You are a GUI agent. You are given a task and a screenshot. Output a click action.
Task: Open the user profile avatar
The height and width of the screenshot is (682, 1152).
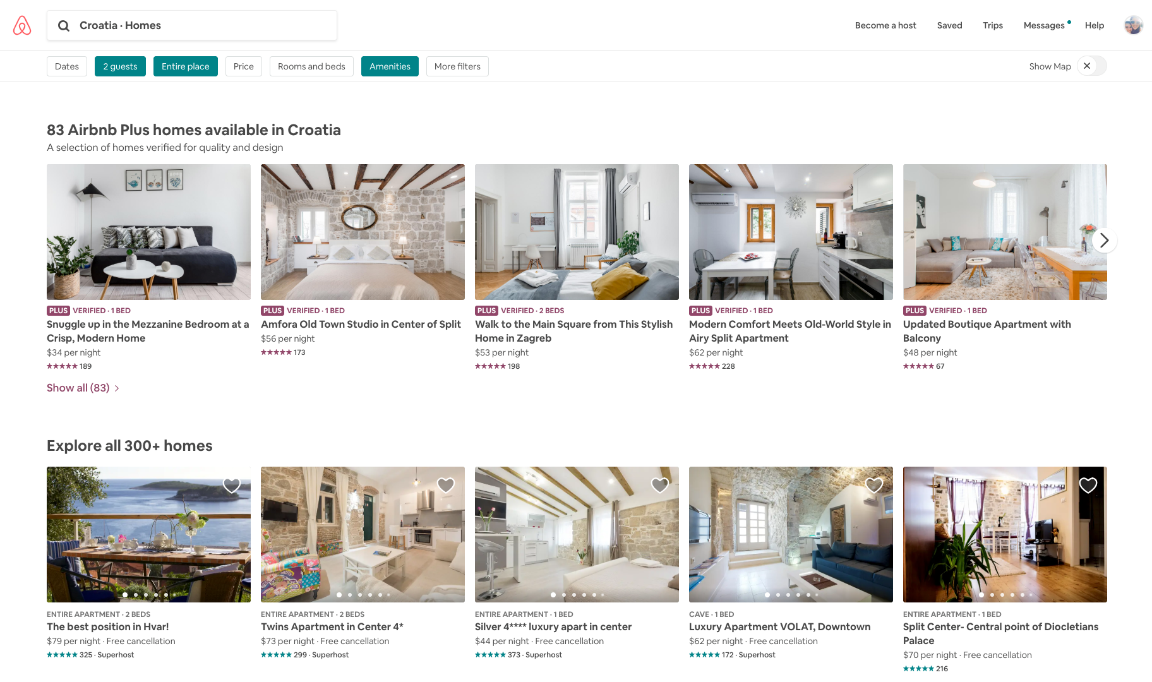1133,25
